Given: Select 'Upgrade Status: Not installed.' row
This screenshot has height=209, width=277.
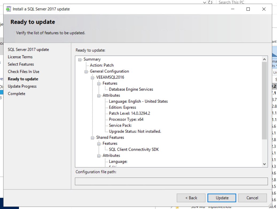Looking at the screenshot, I should click(135, 131).
